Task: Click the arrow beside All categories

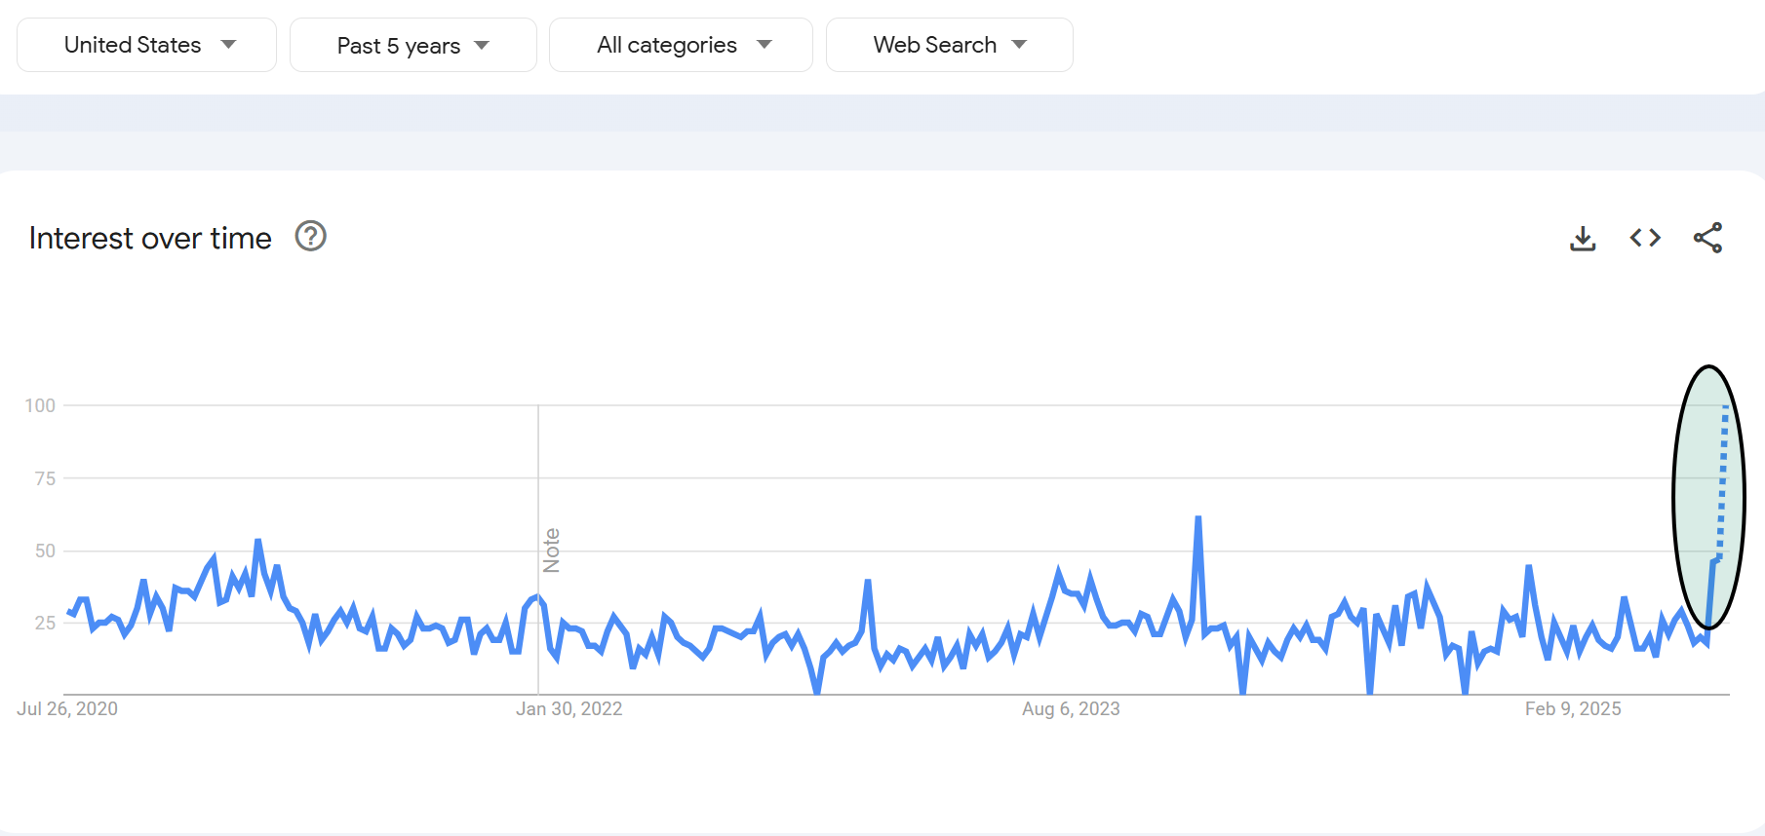Action: (x=765, y=45)
